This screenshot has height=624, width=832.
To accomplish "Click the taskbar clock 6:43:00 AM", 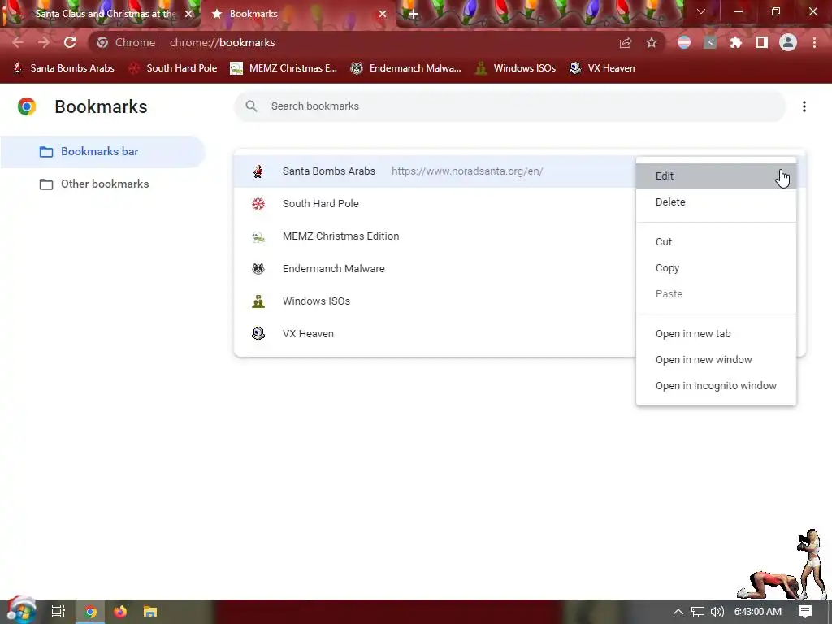I will tap(758, 612).
